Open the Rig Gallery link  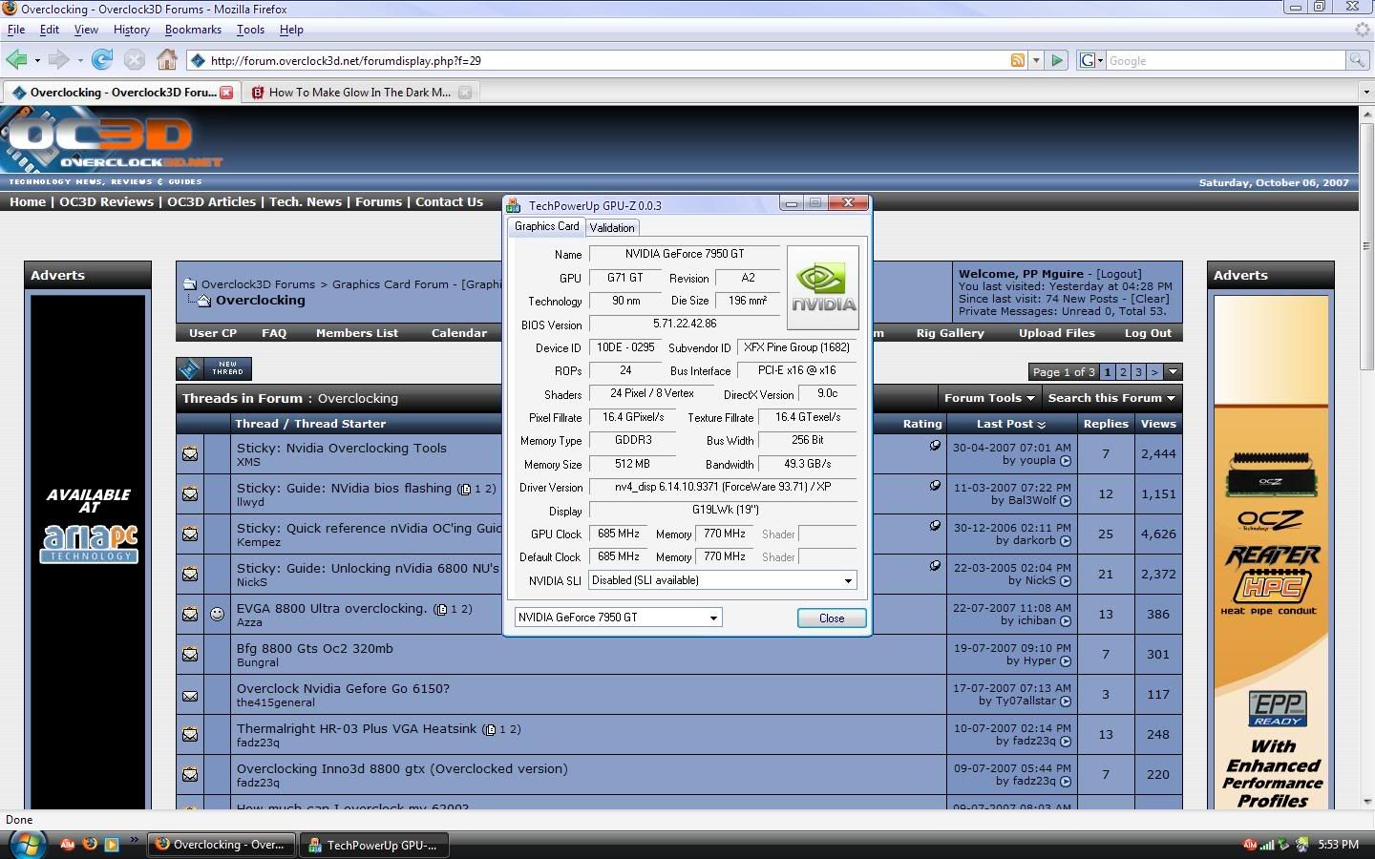(x=950, y=333)
